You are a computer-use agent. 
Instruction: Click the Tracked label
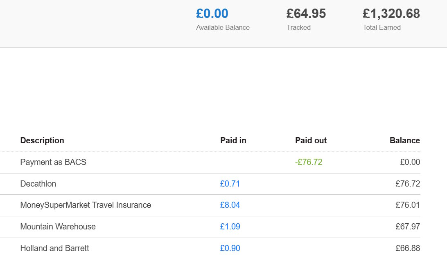[298, 28]
